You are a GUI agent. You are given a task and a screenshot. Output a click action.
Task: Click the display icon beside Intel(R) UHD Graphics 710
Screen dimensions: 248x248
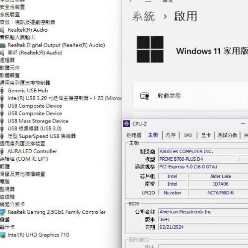coord(2,235)
